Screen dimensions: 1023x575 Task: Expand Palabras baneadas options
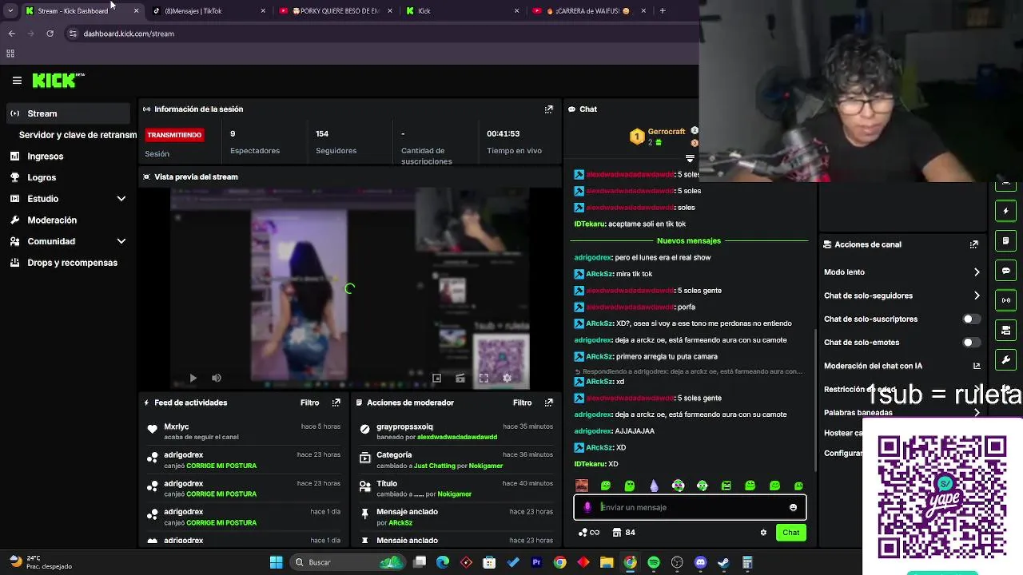(977, 413)
